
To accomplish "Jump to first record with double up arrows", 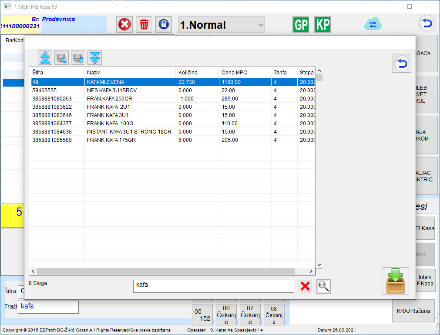I will pos(45,58).
